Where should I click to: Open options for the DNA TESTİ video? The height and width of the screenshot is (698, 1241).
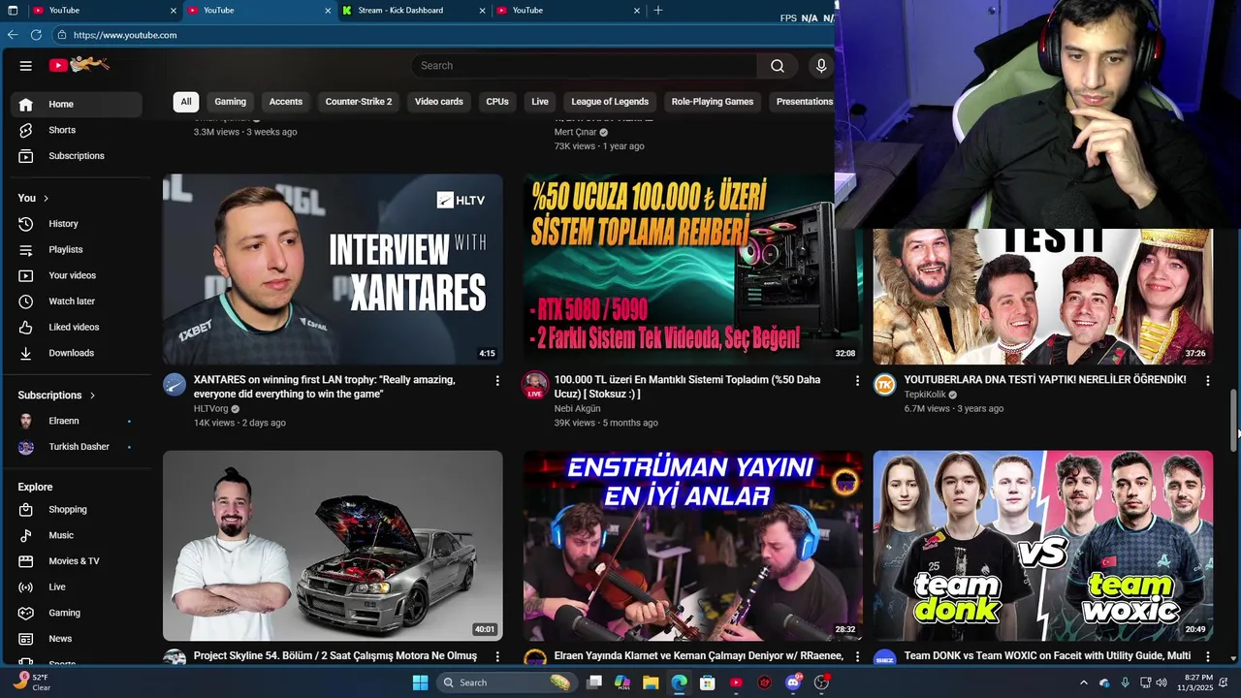[x=1207, y=381]
